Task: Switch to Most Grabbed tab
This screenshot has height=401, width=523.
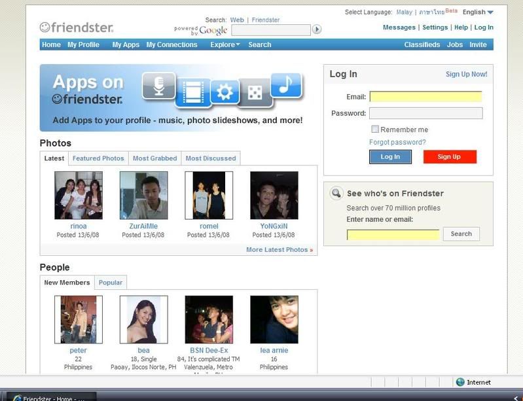Action: 154,158
